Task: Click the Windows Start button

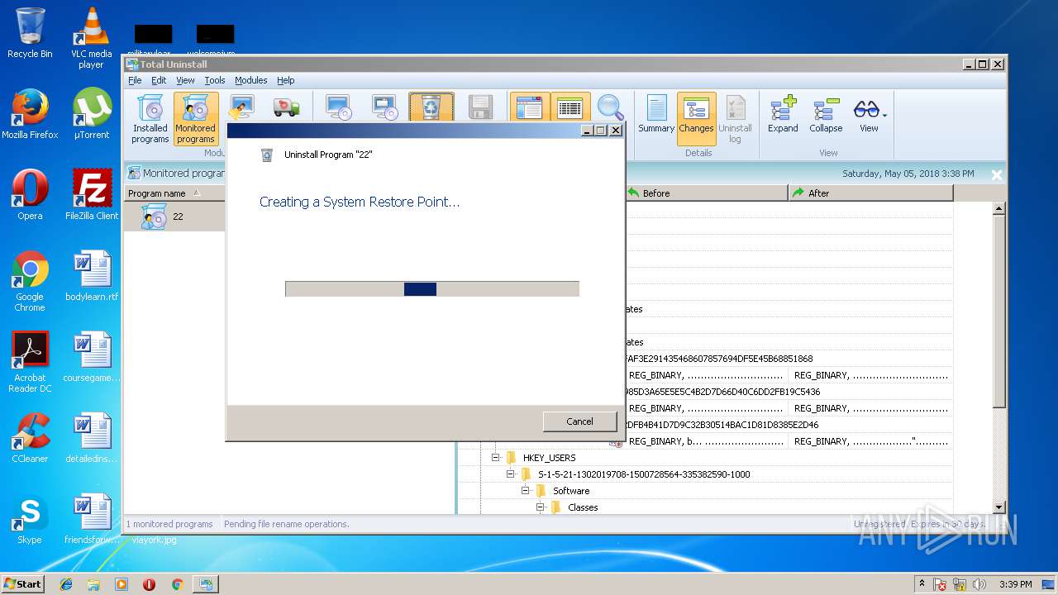Action: [23, 583]
